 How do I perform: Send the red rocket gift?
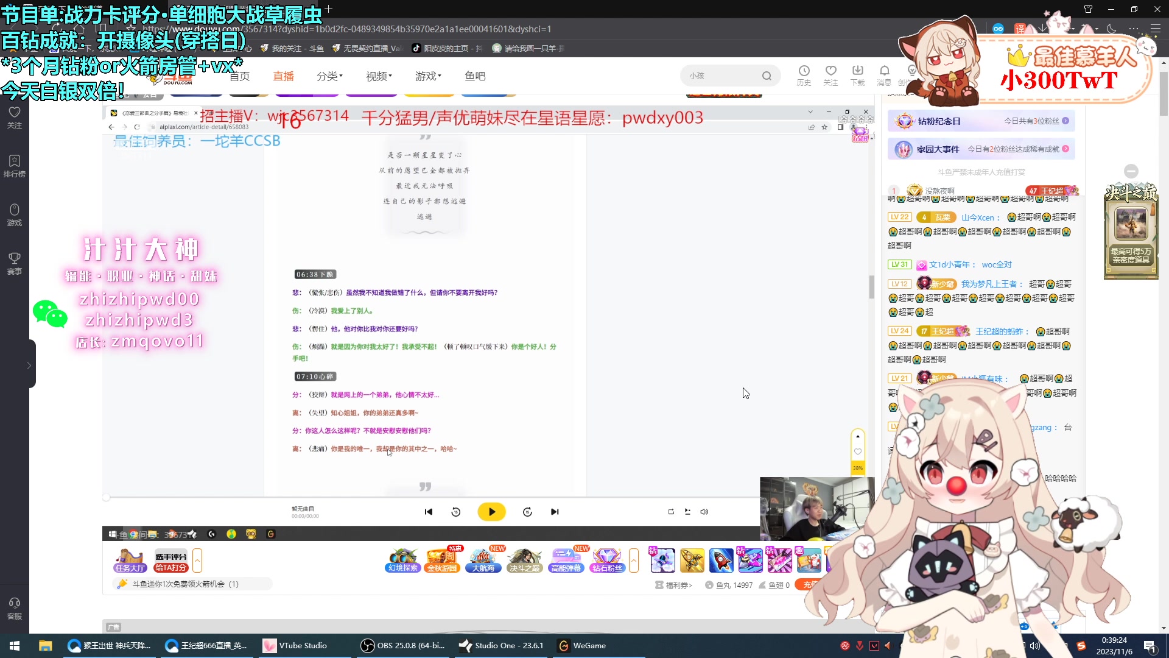pos(721,561)
